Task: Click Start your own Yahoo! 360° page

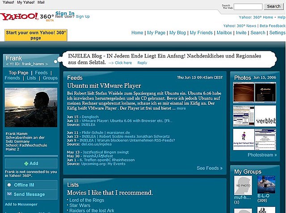Action: 36,35
